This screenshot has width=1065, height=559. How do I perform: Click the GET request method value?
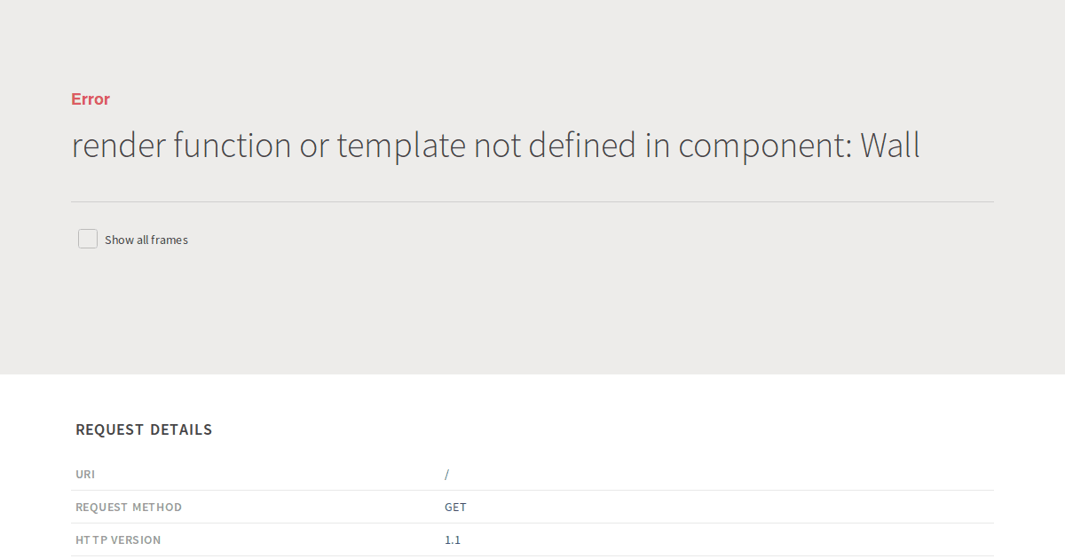[x=455, y=507]
